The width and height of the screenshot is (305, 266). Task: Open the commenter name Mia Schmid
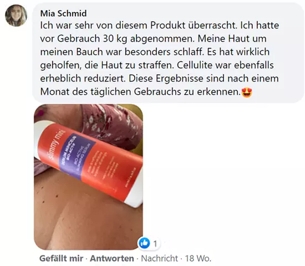[x=63, y=13]
